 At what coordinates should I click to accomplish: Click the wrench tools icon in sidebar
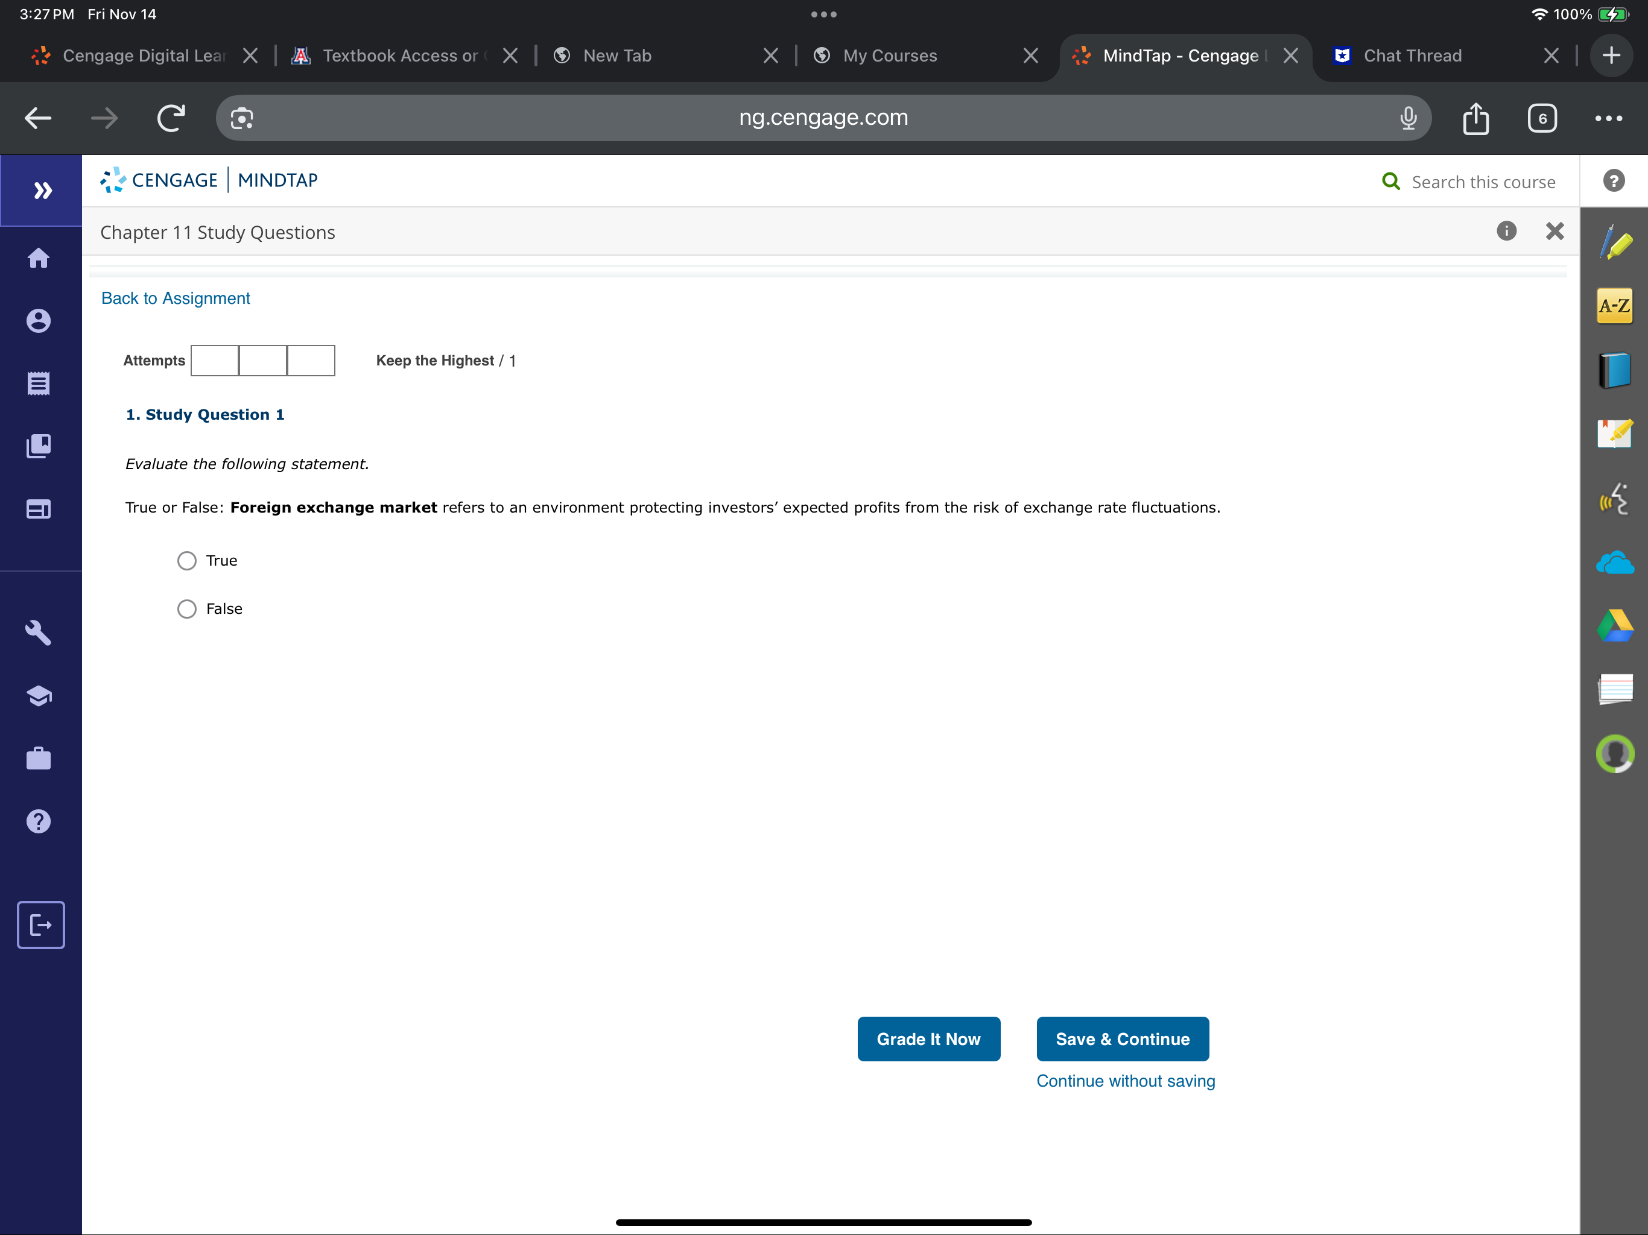[x=39, y=633]
